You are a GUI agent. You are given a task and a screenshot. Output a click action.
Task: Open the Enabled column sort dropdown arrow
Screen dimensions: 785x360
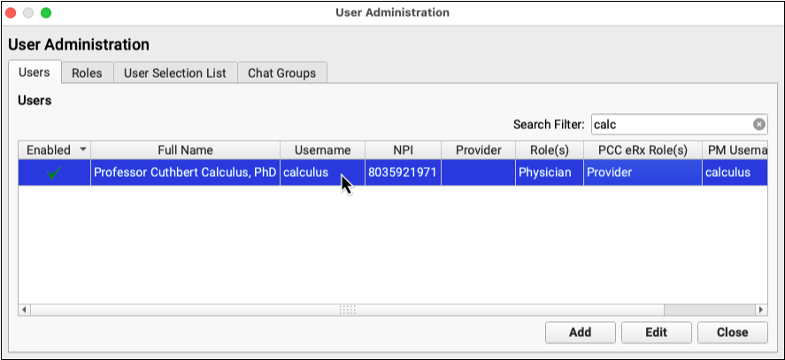pyautogui.click(x=83, y=150)
